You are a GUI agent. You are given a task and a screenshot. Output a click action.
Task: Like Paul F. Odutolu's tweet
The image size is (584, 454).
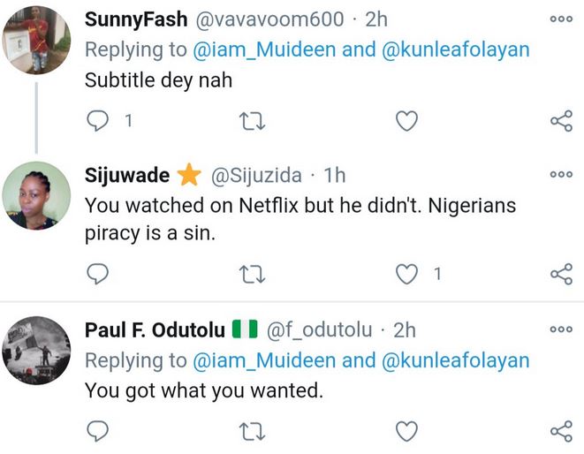point(406,430)
